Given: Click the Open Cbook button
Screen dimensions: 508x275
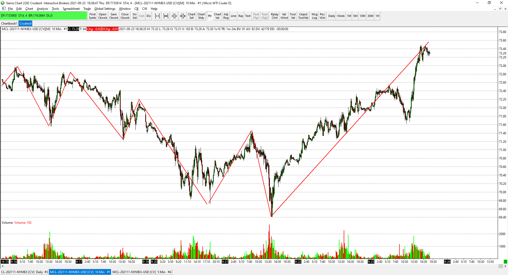Looking at the screenshot, I should click(103, 16).
